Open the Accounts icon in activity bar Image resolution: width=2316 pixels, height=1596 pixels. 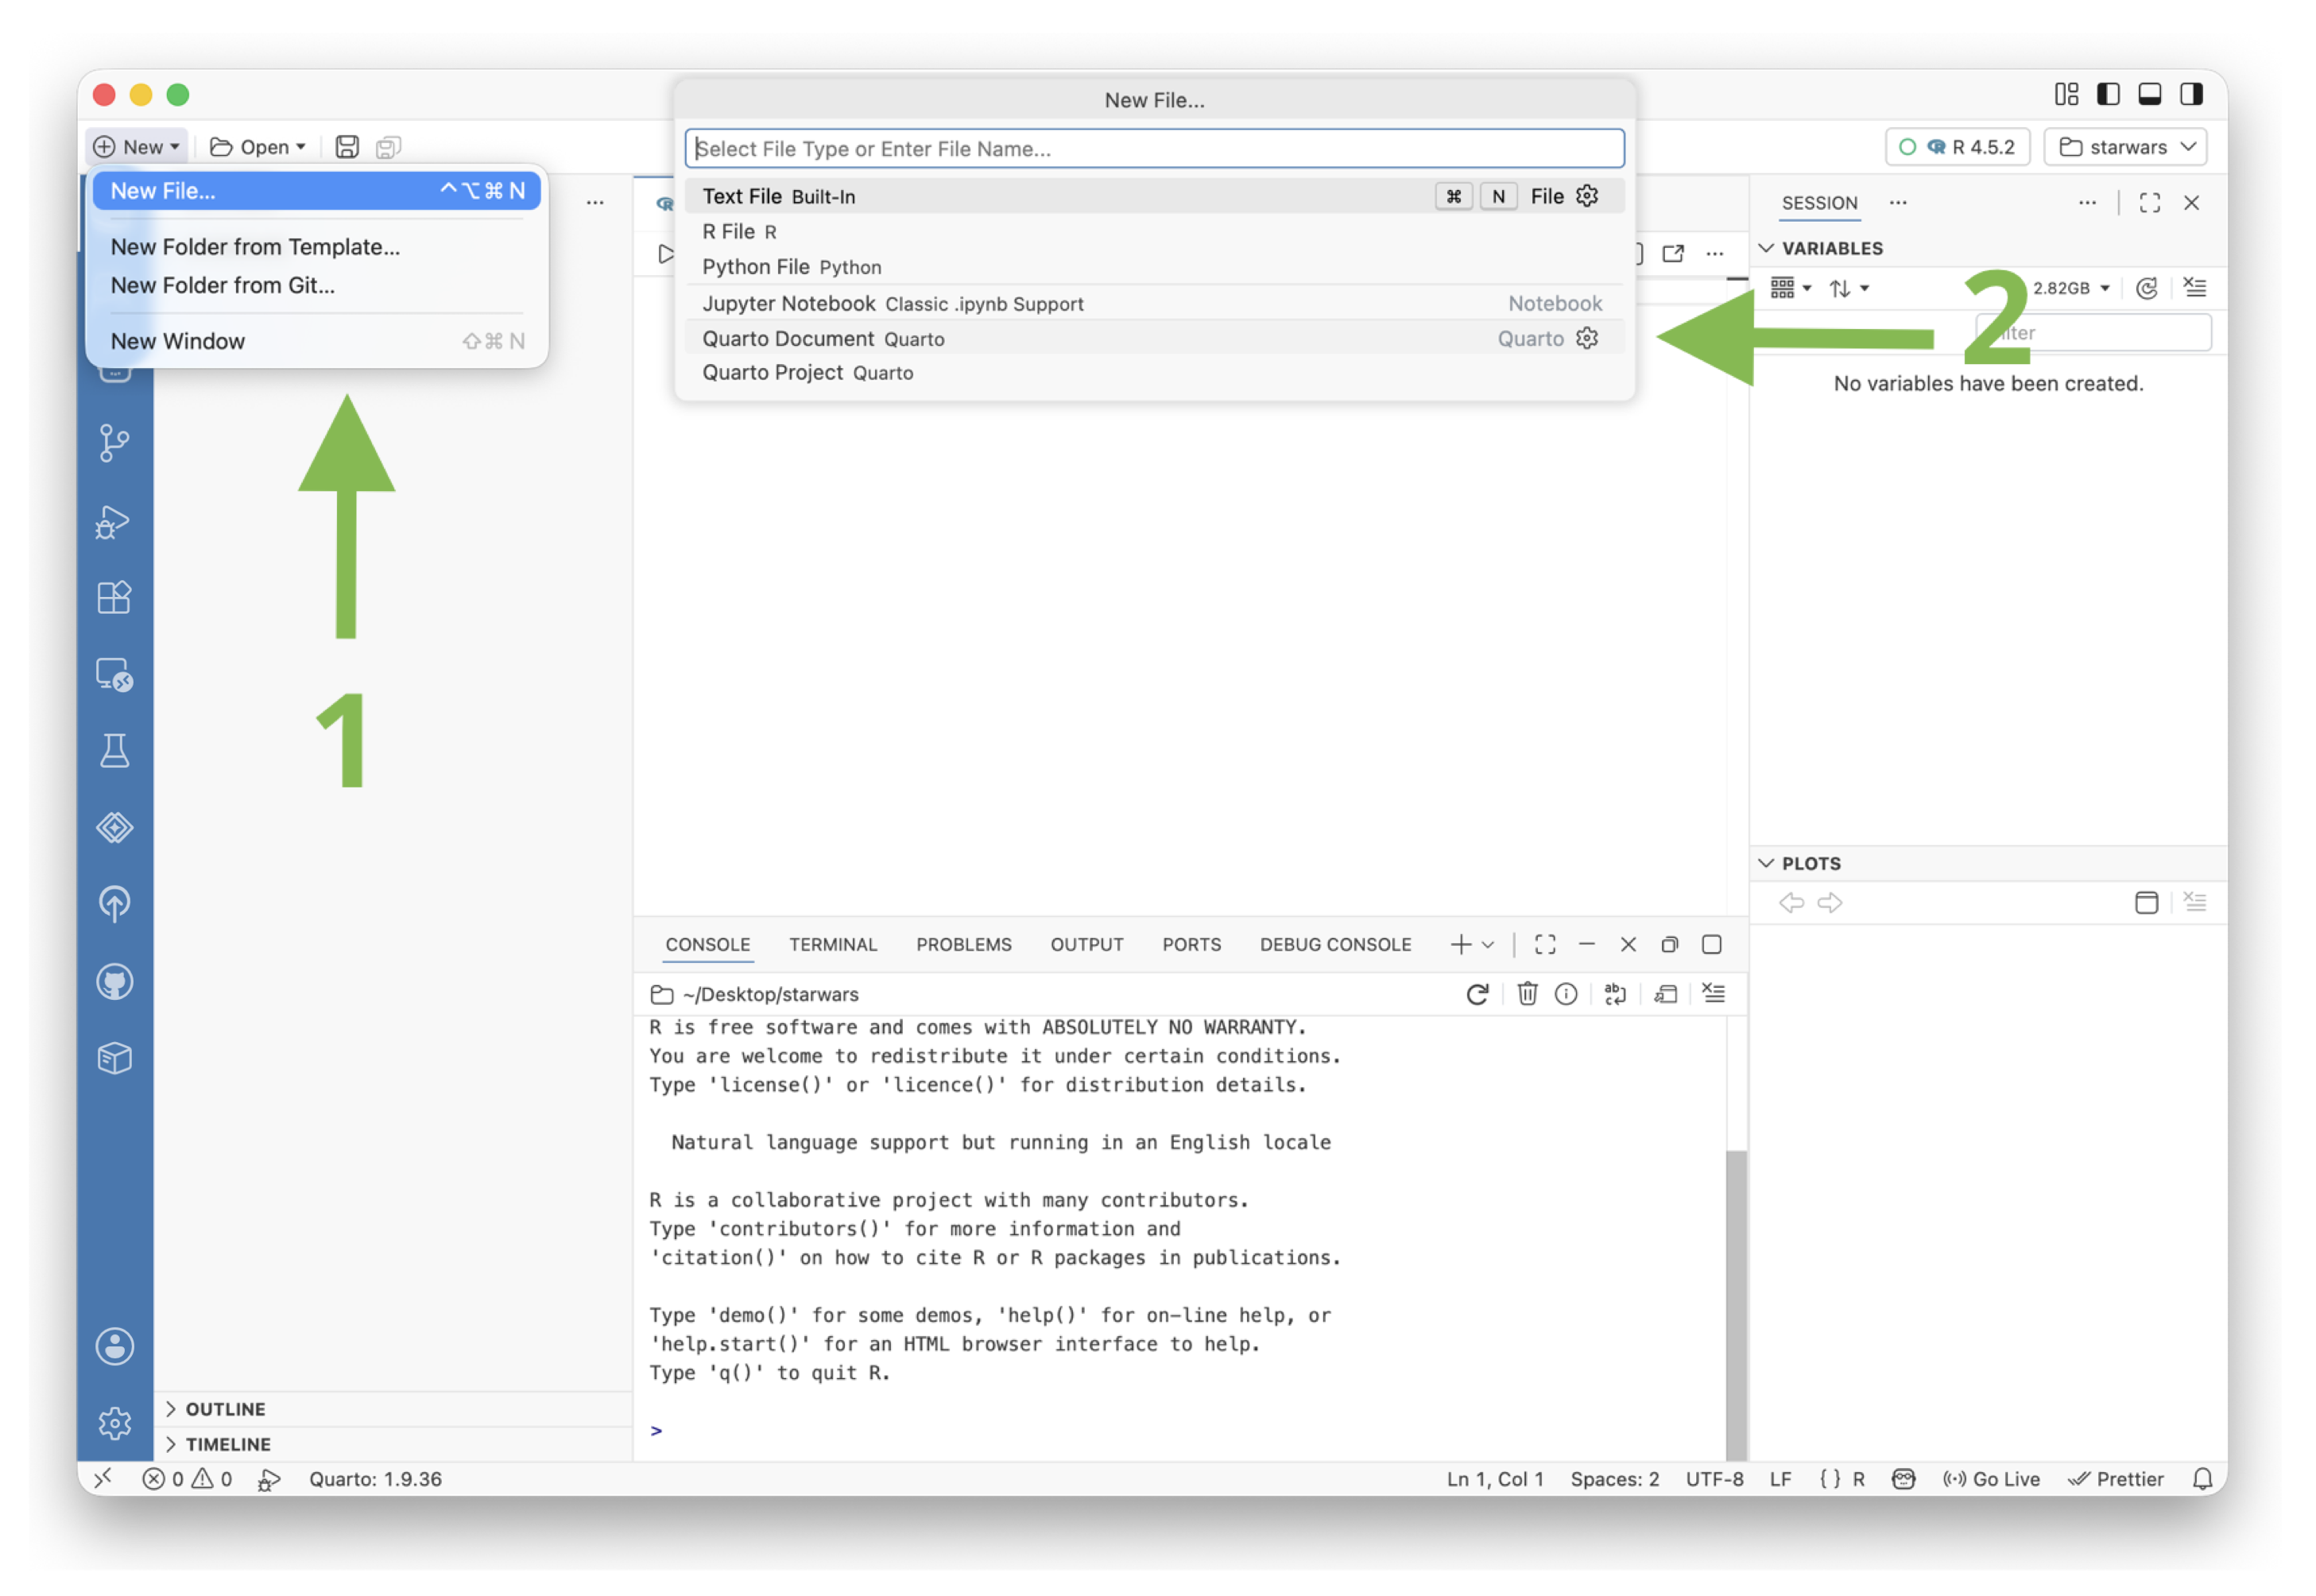[115, 1346]
